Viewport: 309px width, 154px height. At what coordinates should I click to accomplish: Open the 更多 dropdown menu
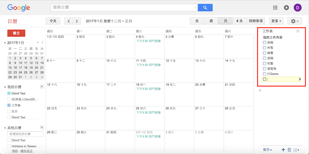click(x=276, y=21)
